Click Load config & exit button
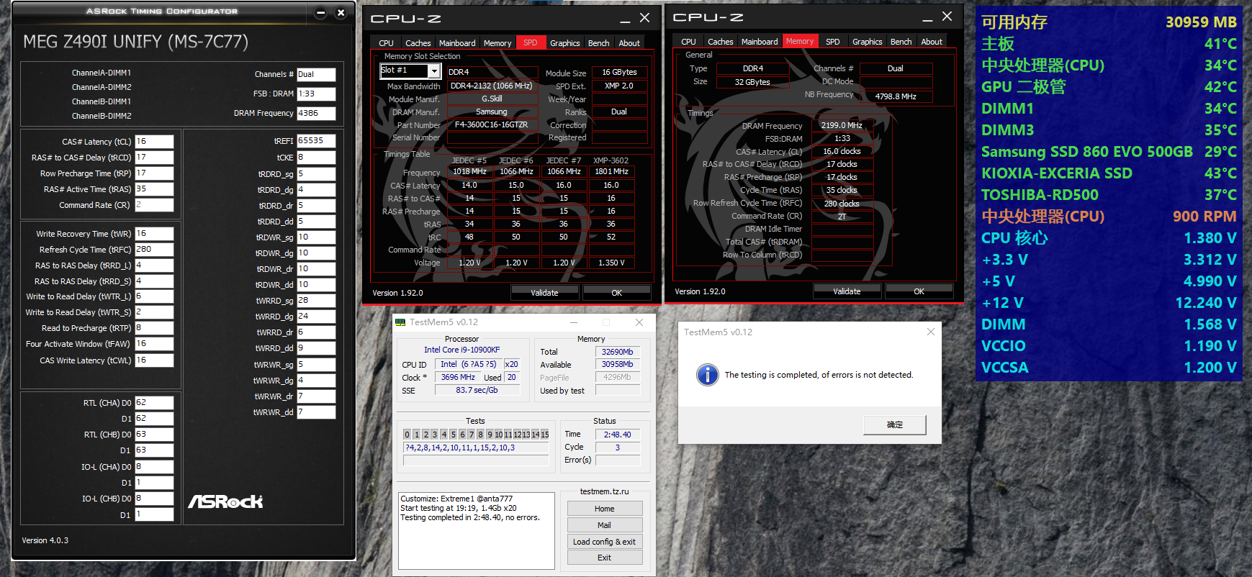The width and height of the screenshot is (1252, 577). pos(604,542)
